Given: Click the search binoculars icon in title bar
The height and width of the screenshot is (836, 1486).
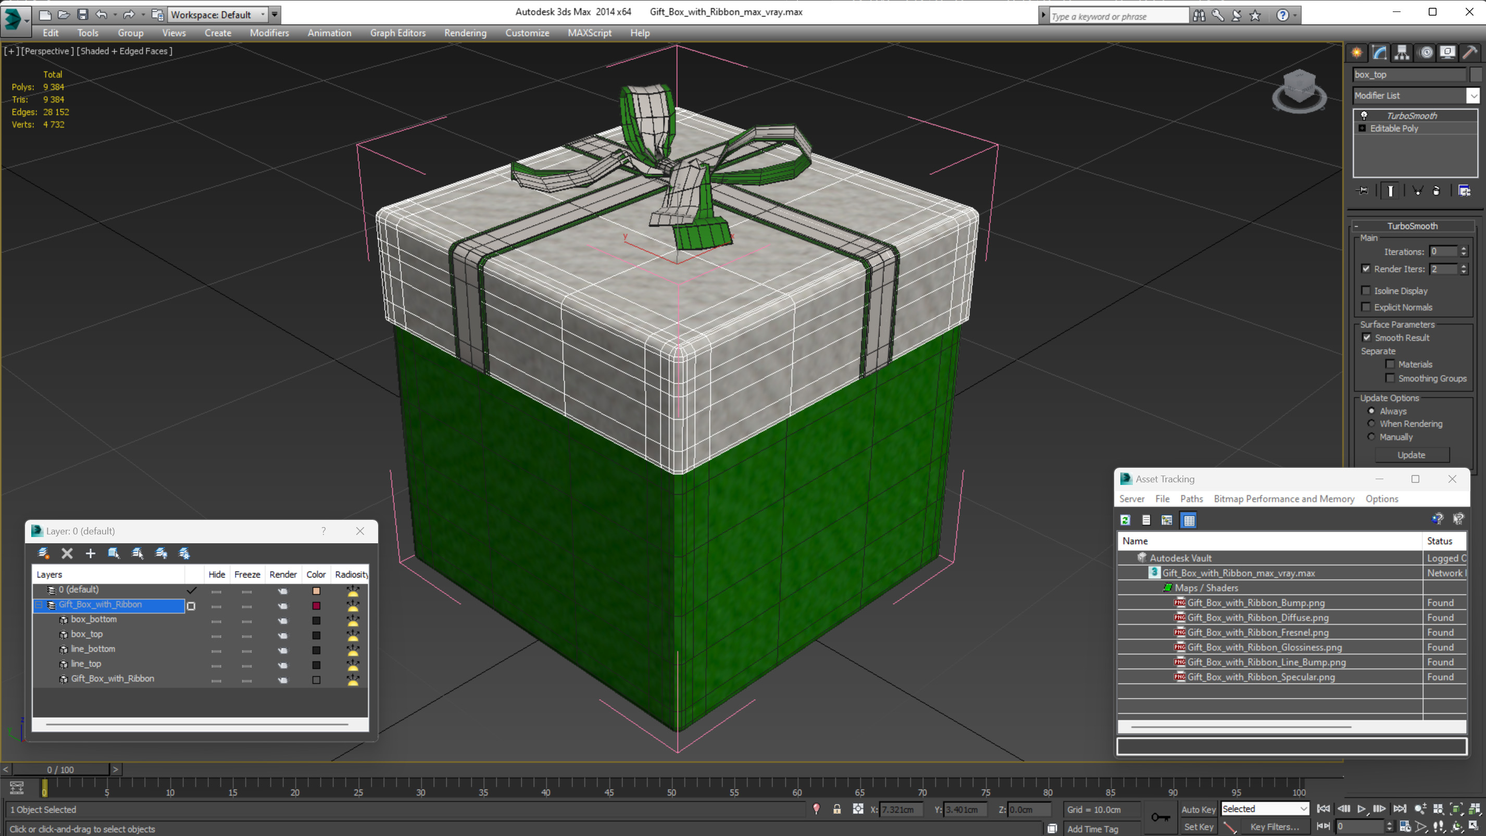Looking at the screenshot, I should tap(1198, 16).
